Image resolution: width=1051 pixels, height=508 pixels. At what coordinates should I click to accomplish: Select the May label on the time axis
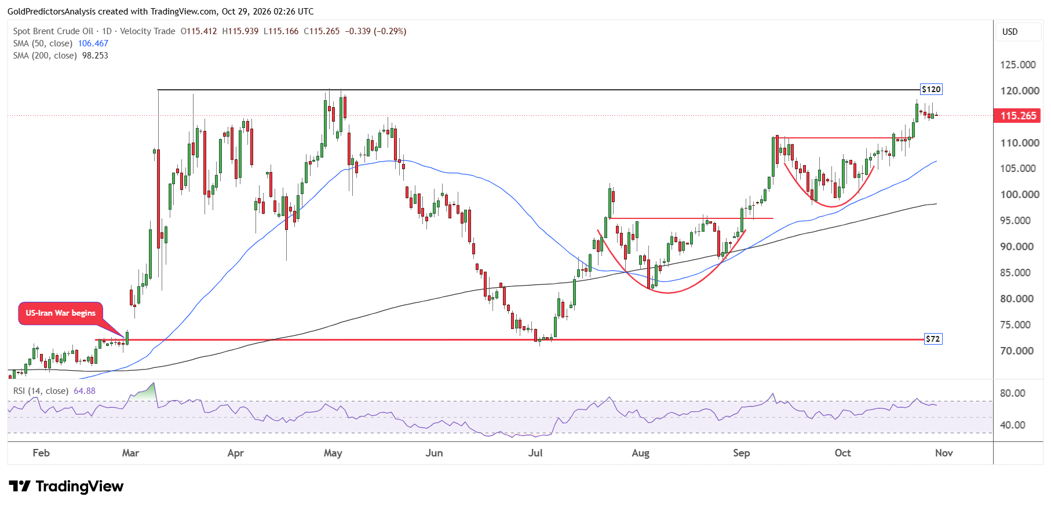pos(333,453)
